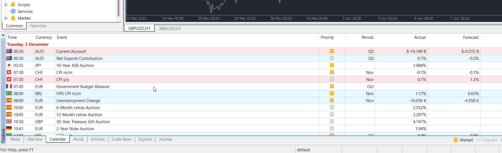502x153 pixels.
Task: Click the Services gear icon in Navigator
Action: [13, 11]
